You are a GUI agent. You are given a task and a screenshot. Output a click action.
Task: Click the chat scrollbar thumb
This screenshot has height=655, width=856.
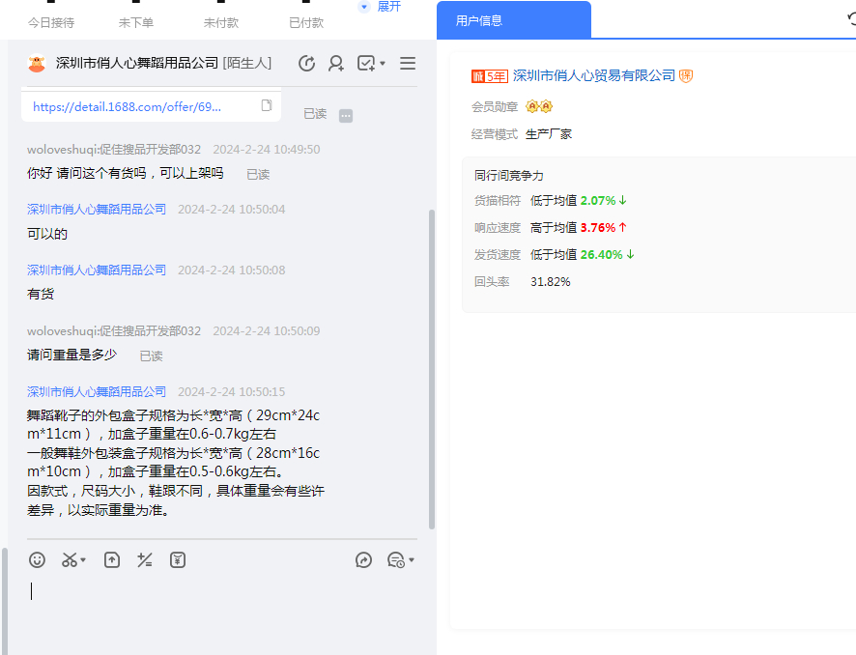(x=431, y=367)
